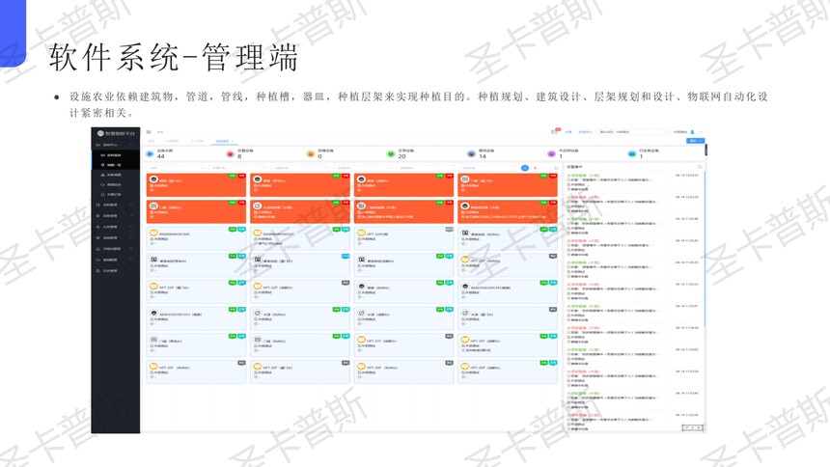Open the third filter dropdown above cards
This screenshot has height=467, width=830.
tap(300, 168)
